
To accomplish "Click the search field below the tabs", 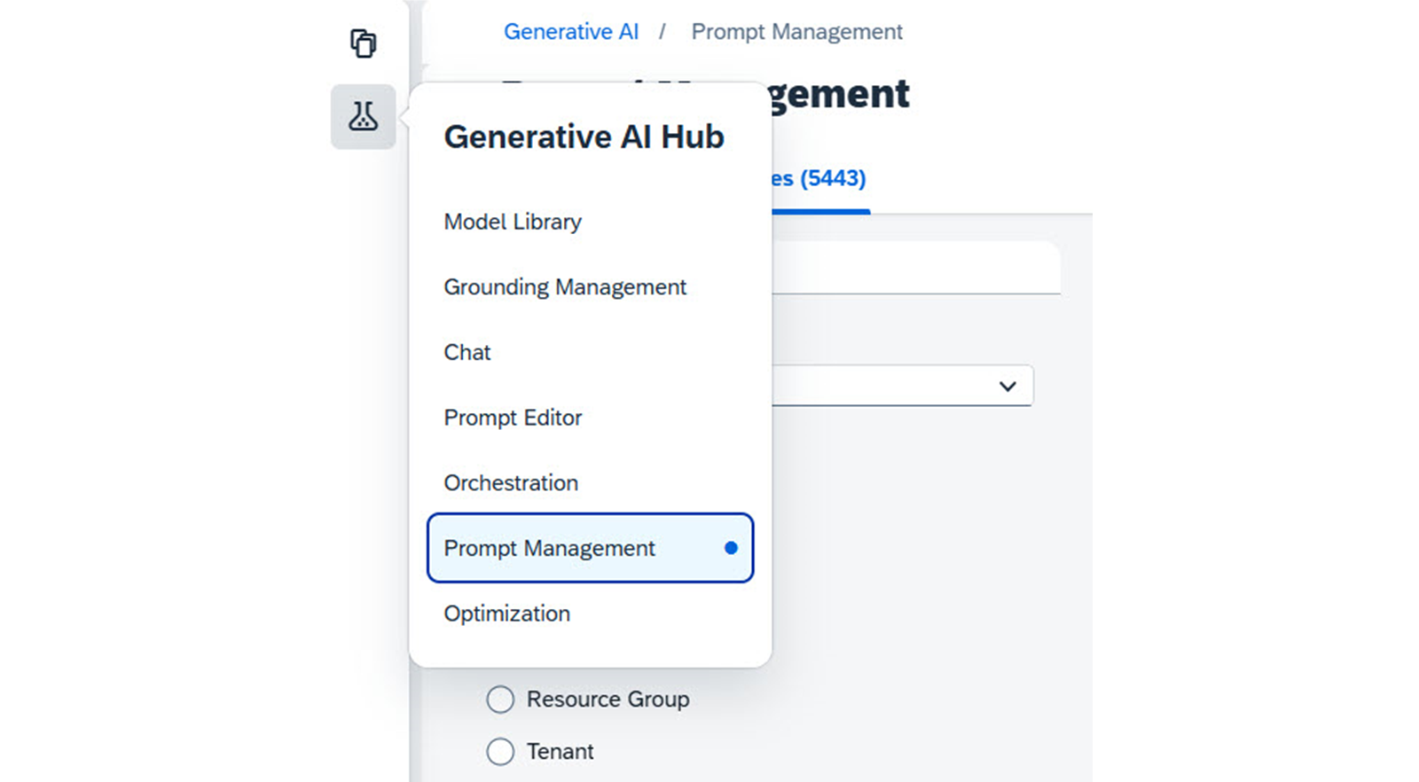I will coord(915,268).
